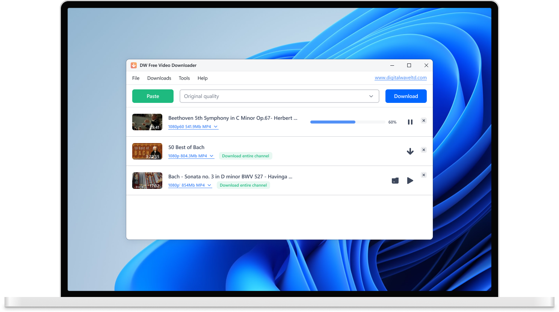Remove 50 Best of Bach from the list
Viewport: 559px width, 312px height.
(423, 149)
